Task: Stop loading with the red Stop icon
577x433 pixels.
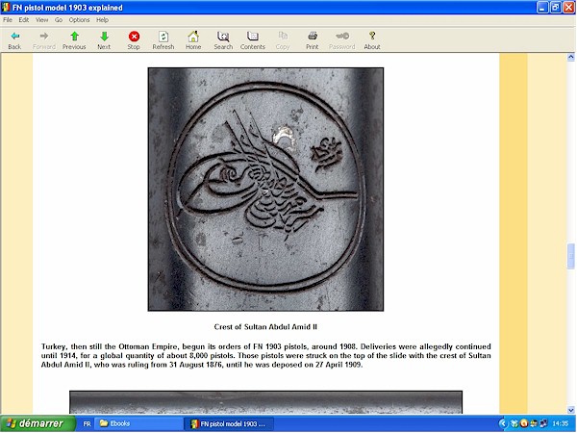Action: (134, 40)
